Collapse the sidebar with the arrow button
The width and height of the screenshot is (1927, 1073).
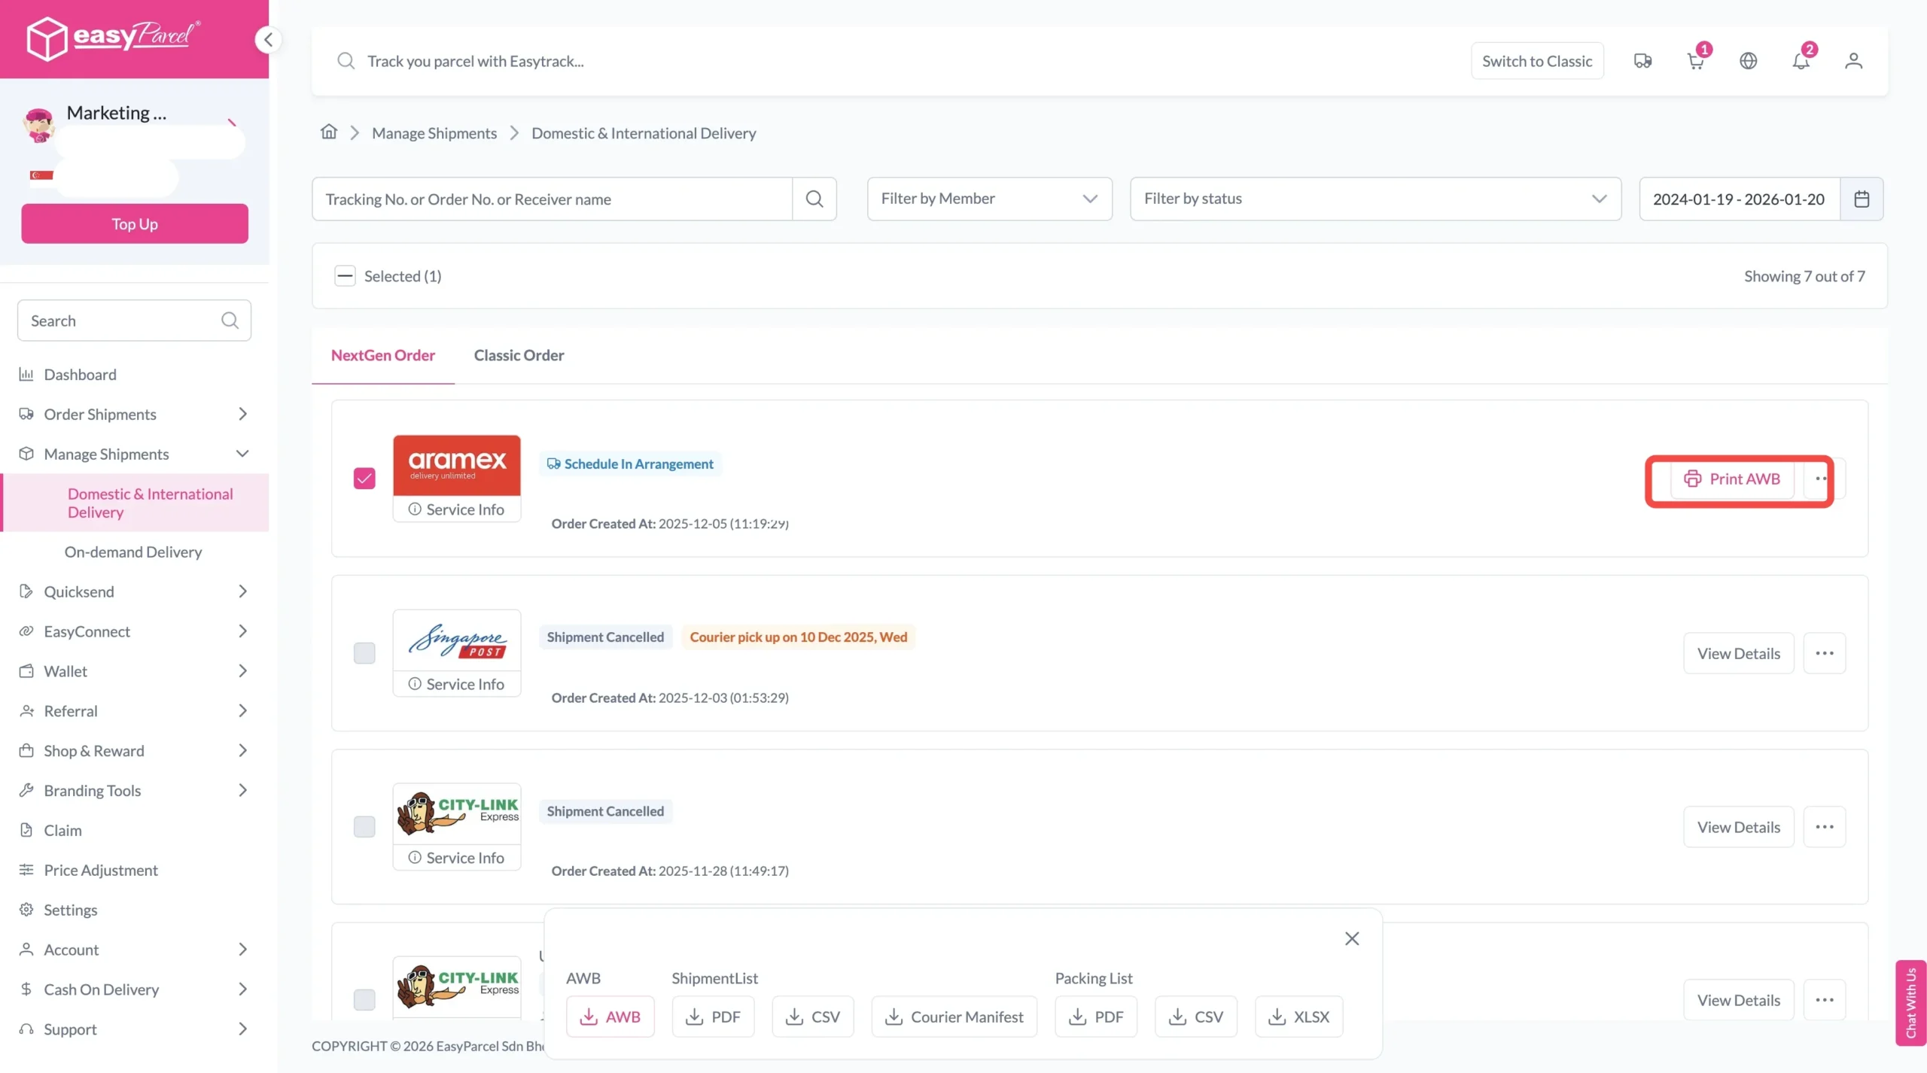(x=268, y=40)
